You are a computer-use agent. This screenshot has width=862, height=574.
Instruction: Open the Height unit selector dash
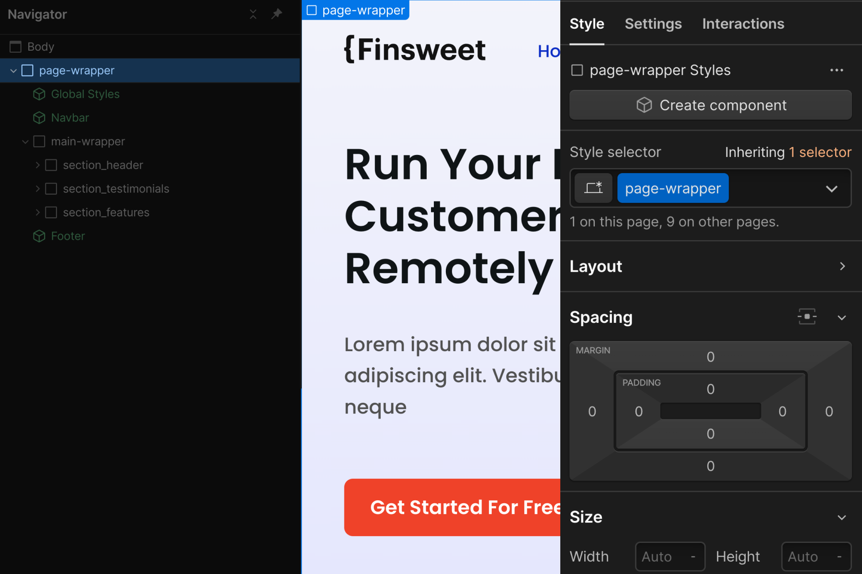click(x=839, y=557)
